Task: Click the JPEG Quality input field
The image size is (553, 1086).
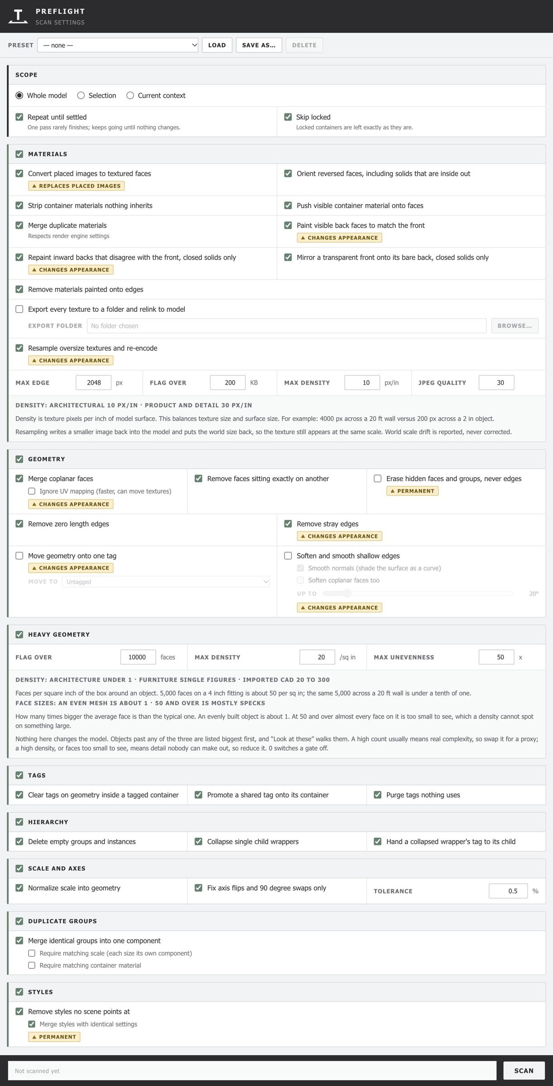Action: pos(496,383)
